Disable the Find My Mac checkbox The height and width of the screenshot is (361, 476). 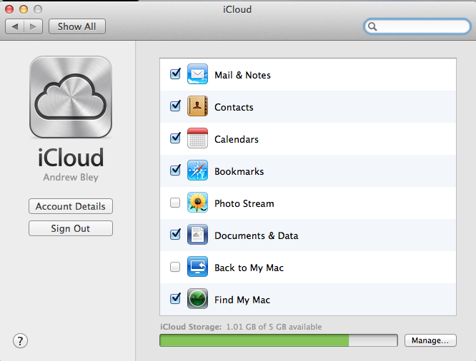coord(175,298)
